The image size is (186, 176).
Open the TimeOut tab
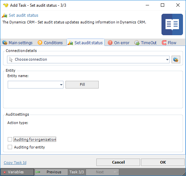pyautogui.click(x=145, y=43)
